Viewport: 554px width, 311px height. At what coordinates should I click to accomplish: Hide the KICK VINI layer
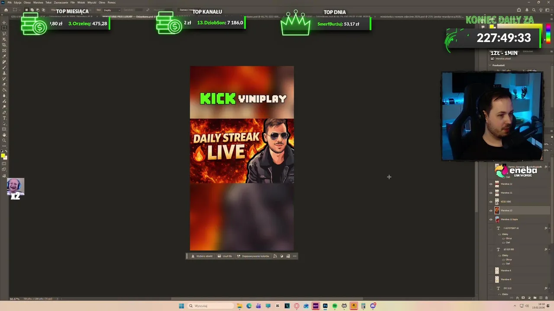pos(491,202)
